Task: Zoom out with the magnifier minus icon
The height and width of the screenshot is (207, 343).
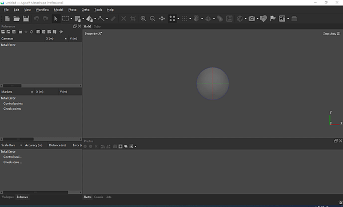Action: click(153, 19)
